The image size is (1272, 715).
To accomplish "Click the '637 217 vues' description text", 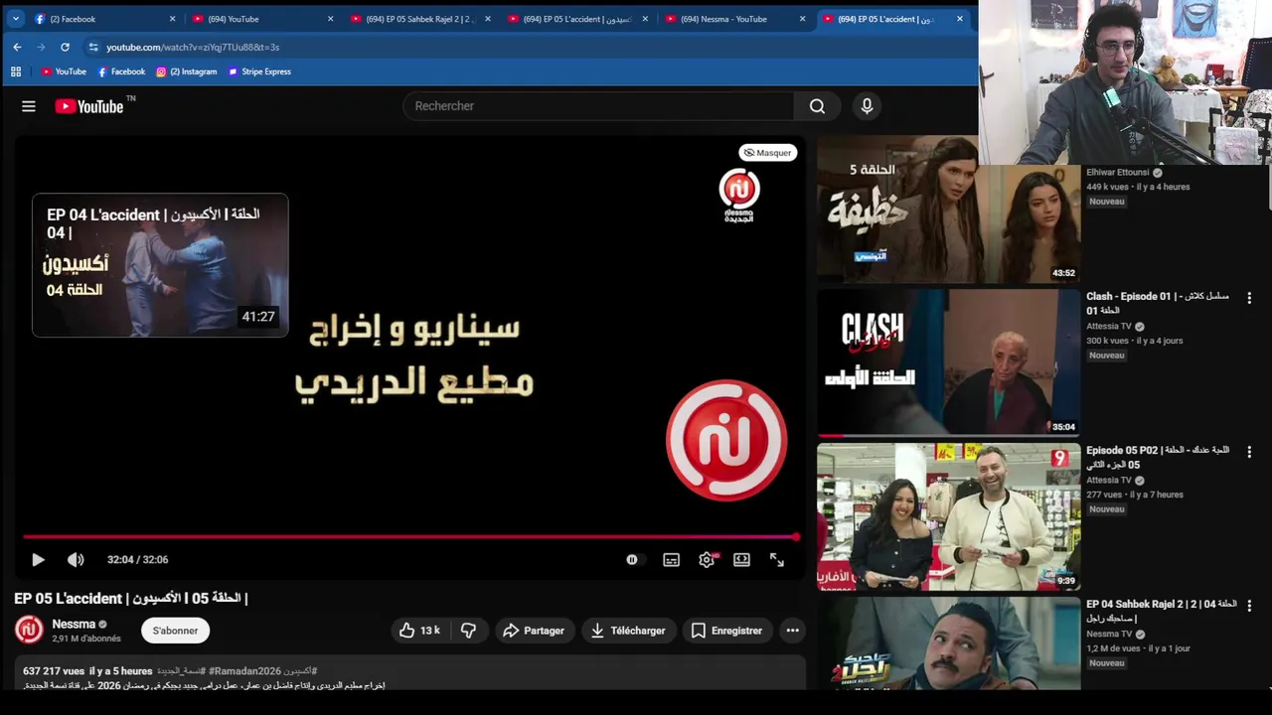I will pos(54,671).
